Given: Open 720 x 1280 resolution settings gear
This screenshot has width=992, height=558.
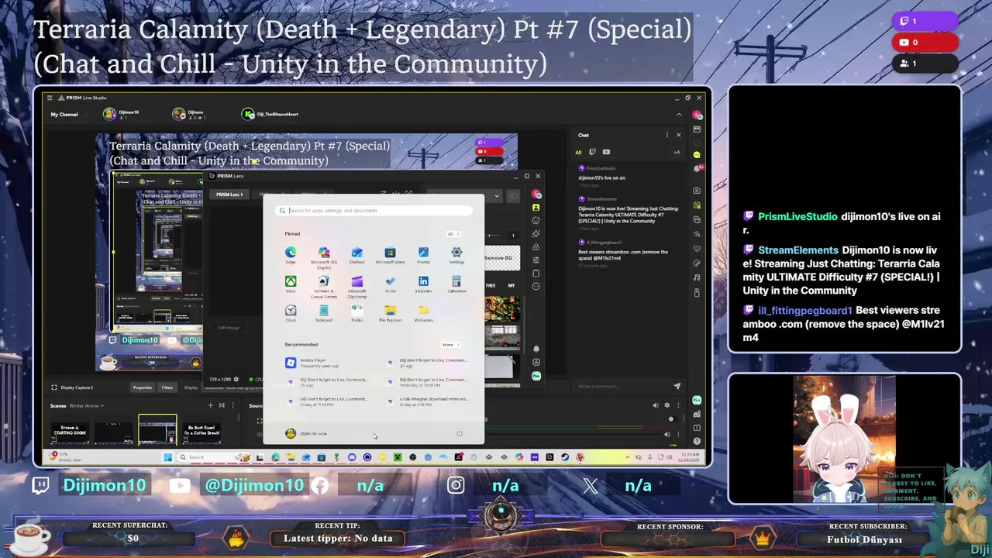Looking at the screenshot, I should tap(236, 380).
